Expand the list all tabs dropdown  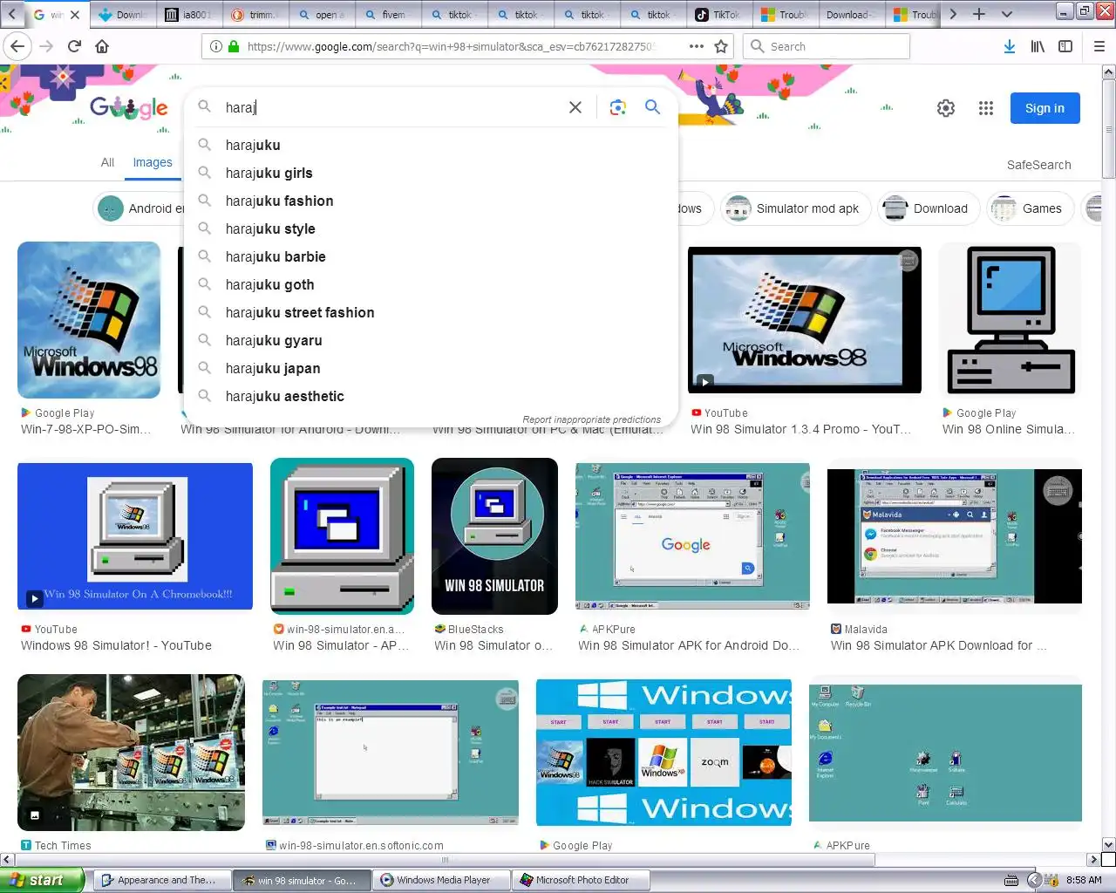click(x=1007, y=14)
